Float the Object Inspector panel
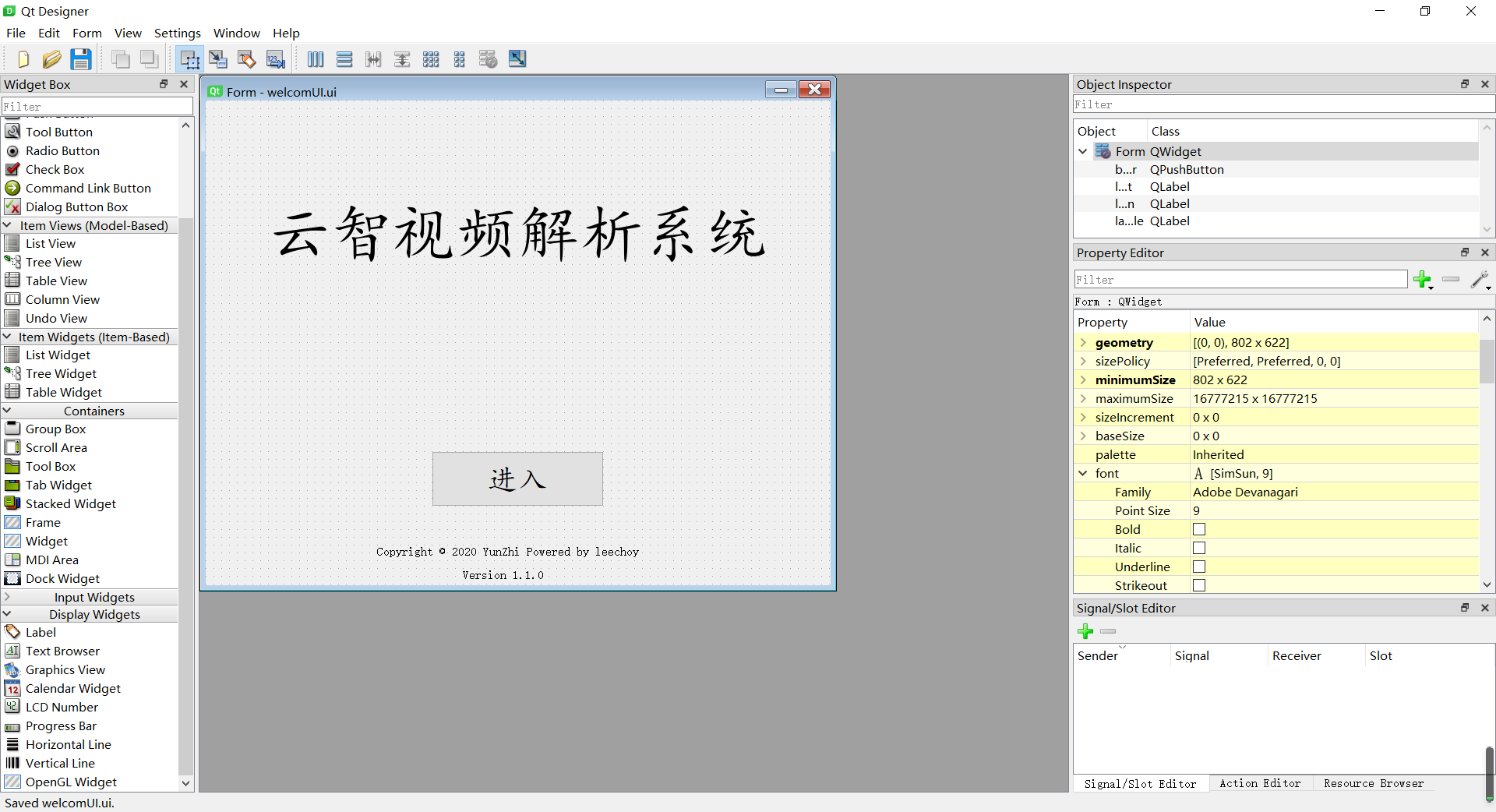Image resolution: width=1496 pixels, height=812 pixels. click(x=1465, y=84)
